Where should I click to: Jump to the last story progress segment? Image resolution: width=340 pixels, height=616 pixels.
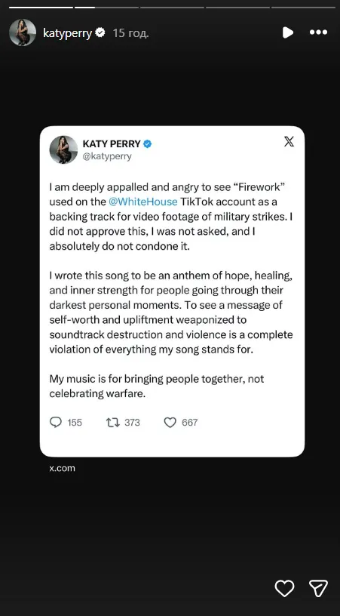coord(303,7)
